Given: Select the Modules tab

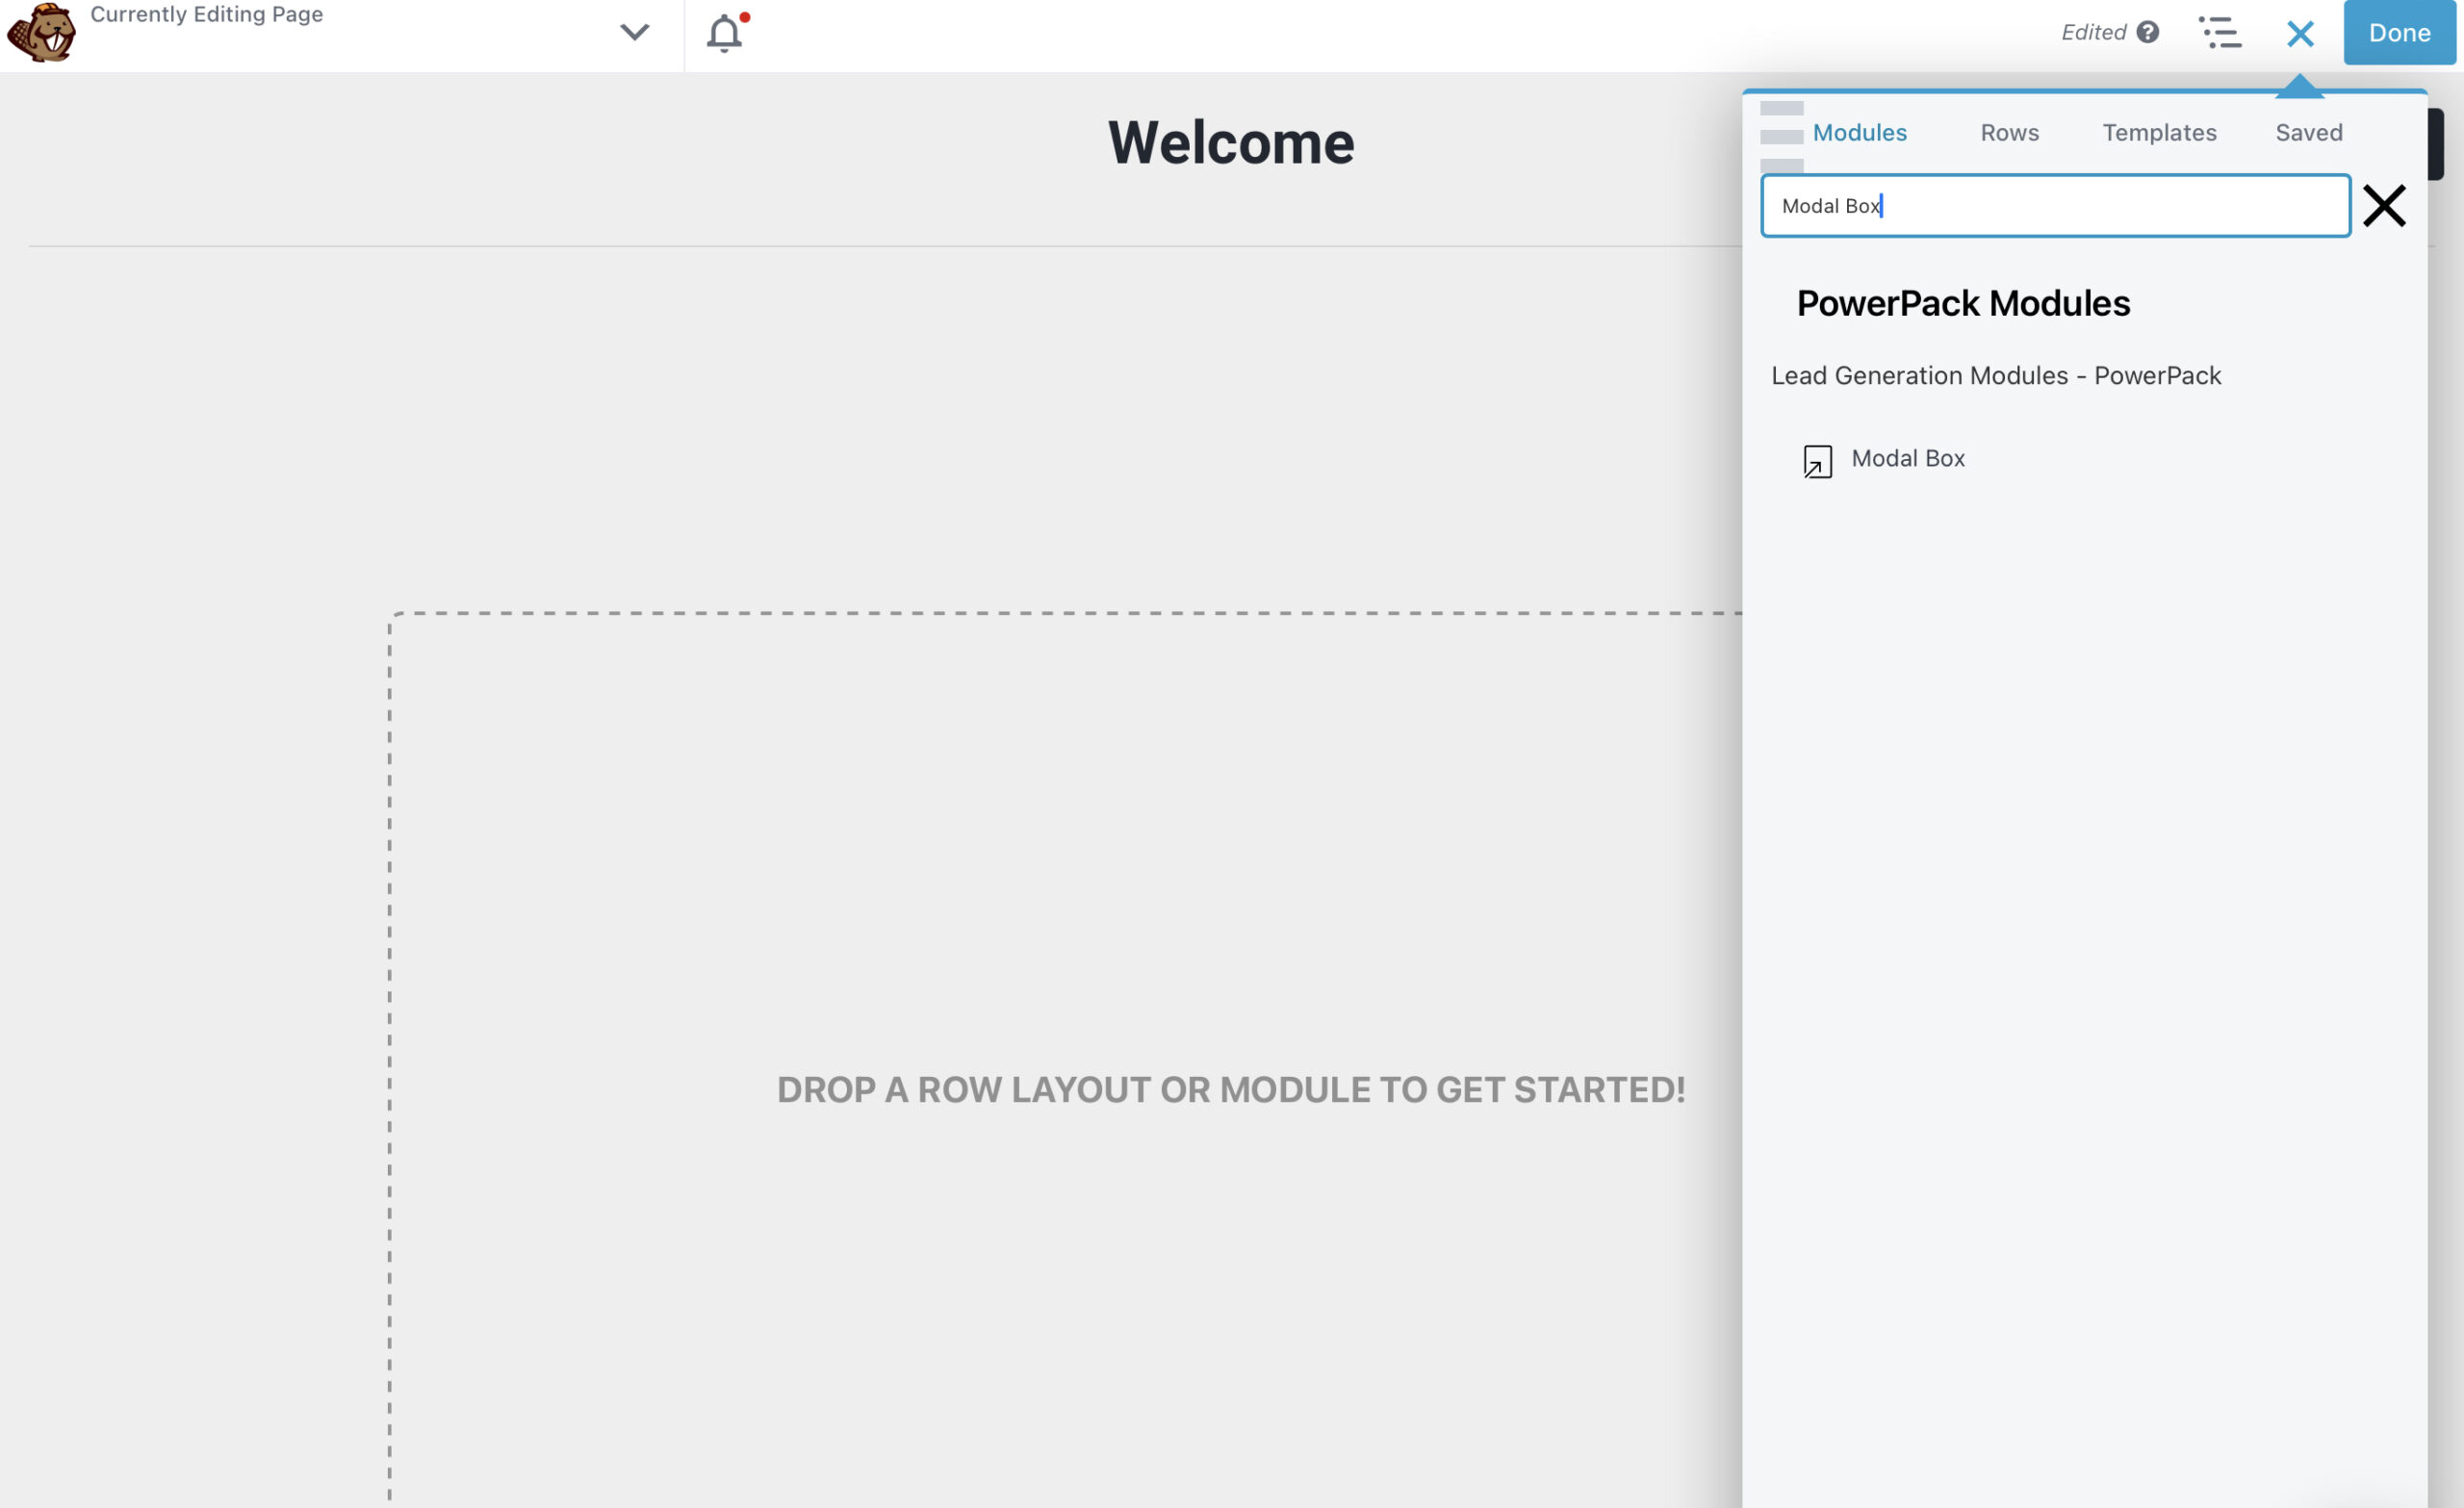Looking at the screenshot, I should click(1861, 130).
